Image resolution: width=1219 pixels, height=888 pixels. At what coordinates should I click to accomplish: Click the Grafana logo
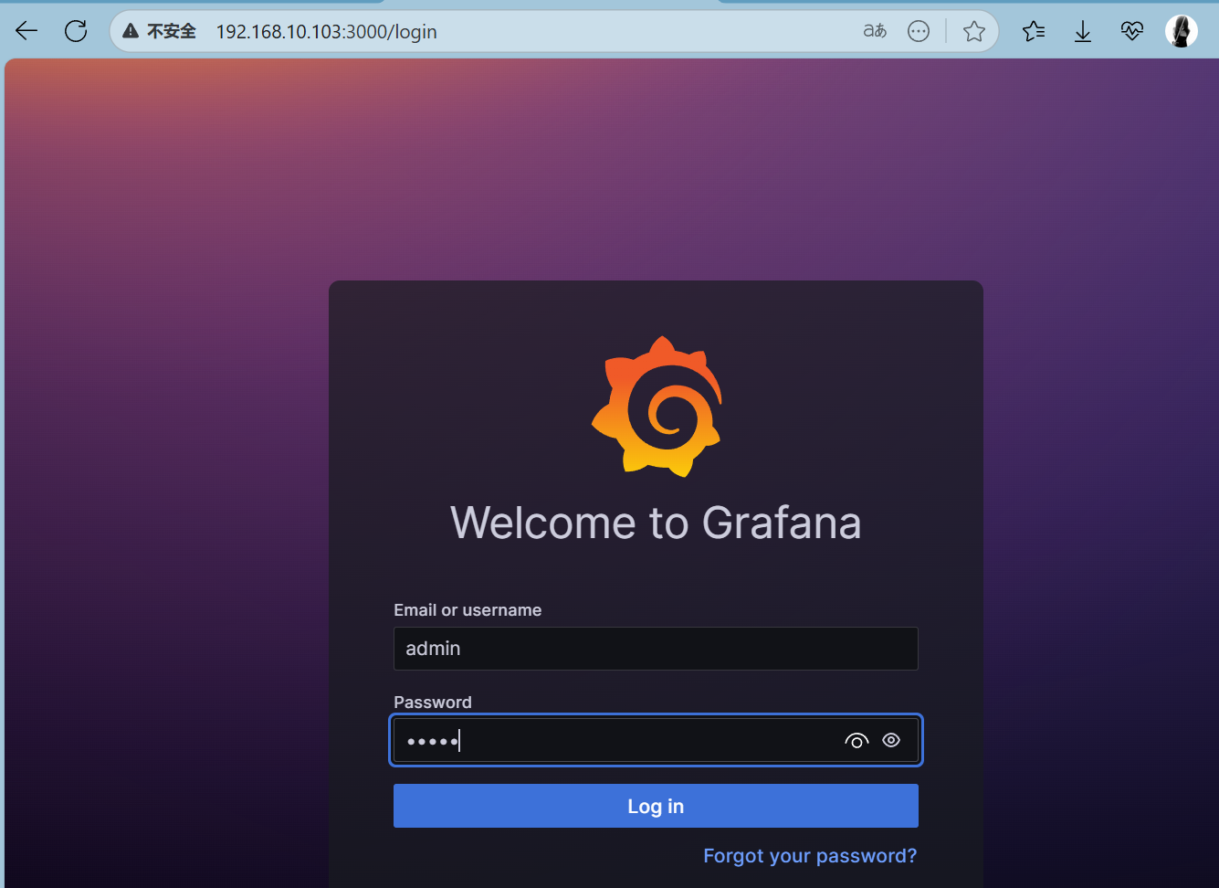click(x=657, y=407)
